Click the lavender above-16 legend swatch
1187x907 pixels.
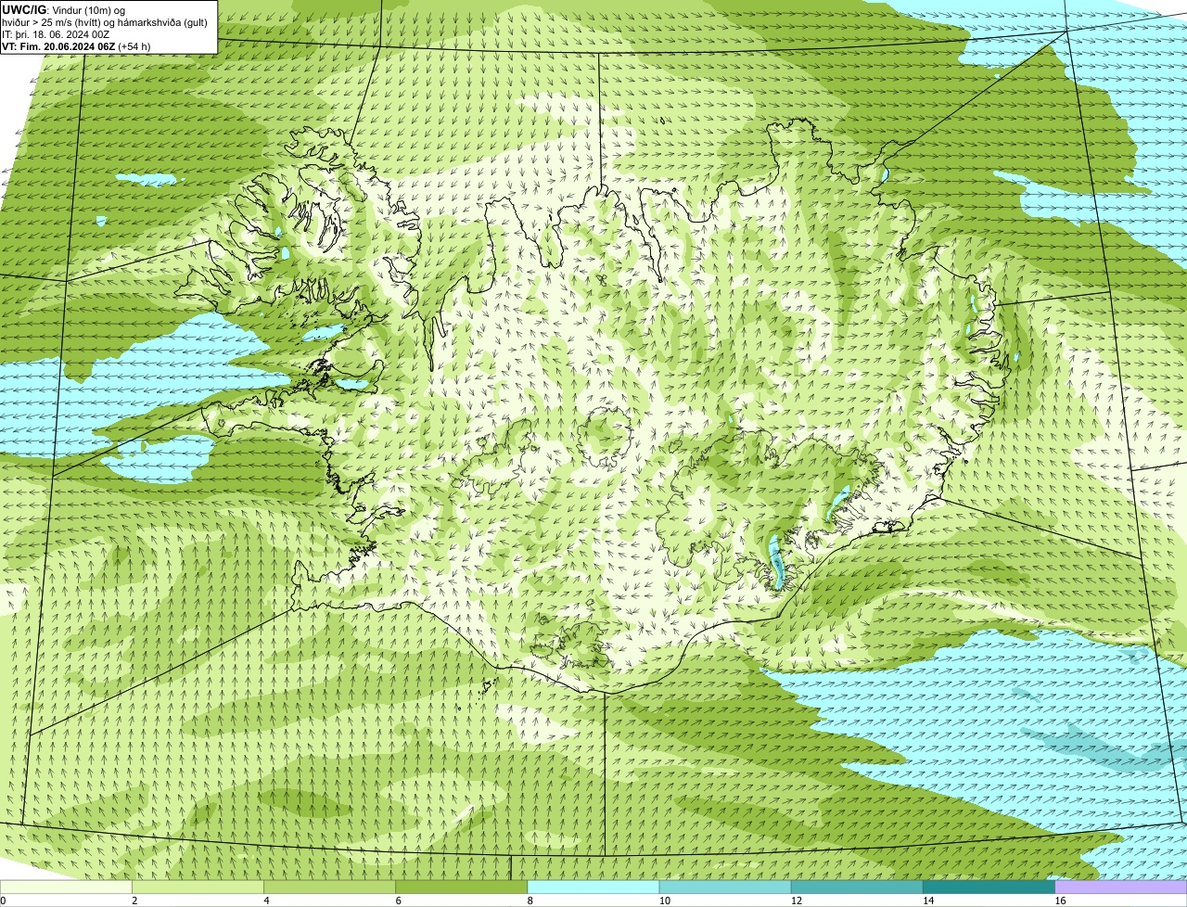coord(1121,888)
